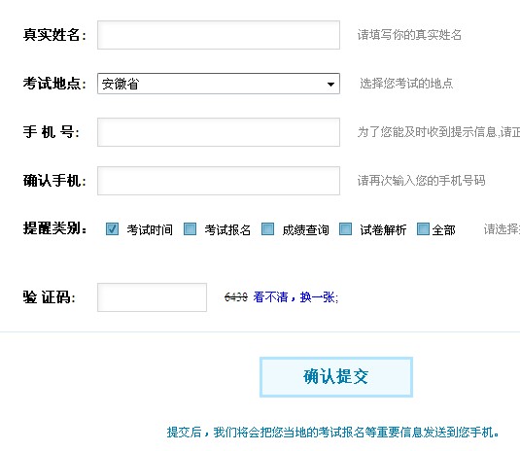520x451 pixels.
Task: Click the 全部 label text
Action: pyautogui.click(x=444, y=229)
